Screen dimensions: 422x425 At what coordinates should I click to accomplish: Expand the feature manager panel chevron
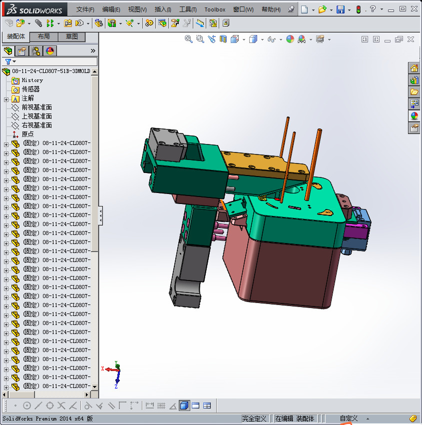coord(93,51)
